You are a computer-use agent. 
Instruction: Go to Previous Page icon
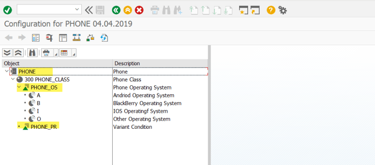(x=205, y=10)
